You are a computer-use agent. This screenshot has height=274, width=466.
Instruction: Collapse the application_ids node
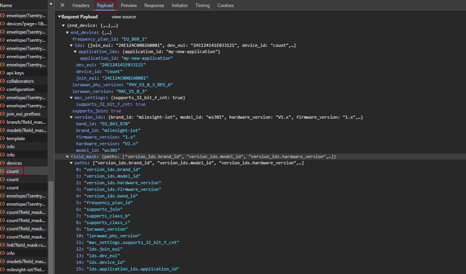pos(75,52)
